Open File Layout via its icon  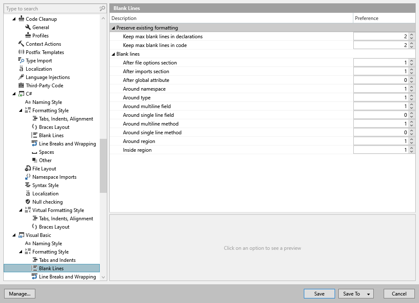pos(27,168)
